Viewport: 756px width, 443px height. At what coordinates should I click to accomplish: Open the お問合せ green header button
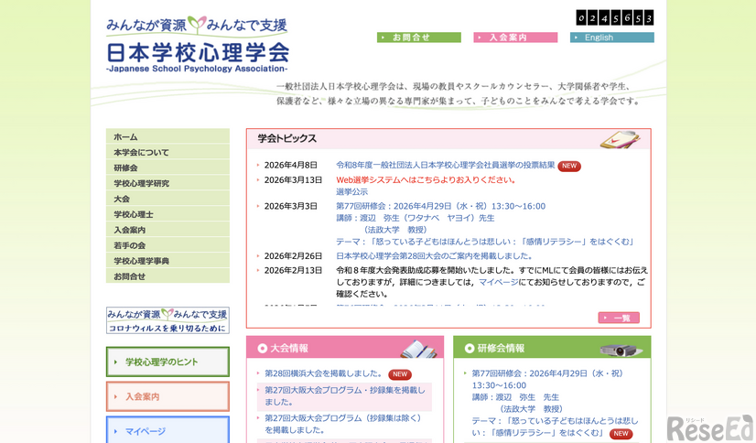click(418, 38)
